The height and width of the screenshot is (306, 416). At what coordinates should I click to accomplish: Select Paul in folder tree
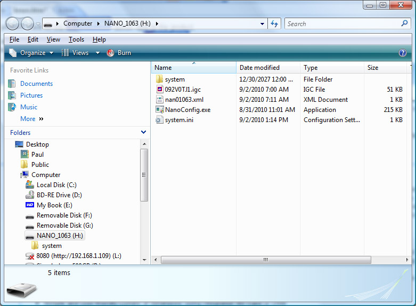(37, 154)
